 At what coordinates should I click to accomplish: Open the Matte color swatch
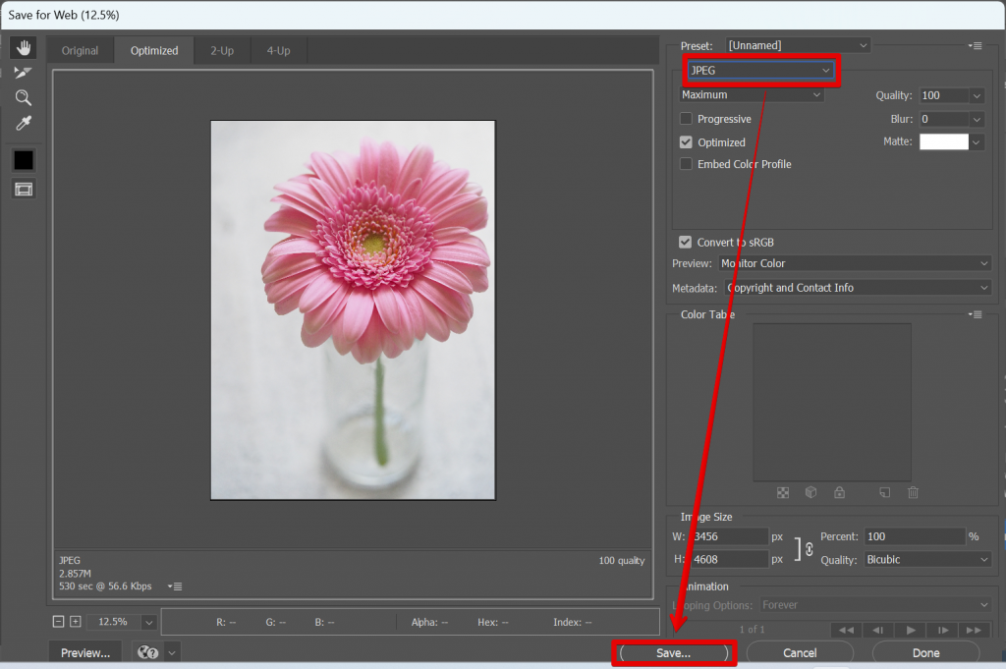coord(943,140)
